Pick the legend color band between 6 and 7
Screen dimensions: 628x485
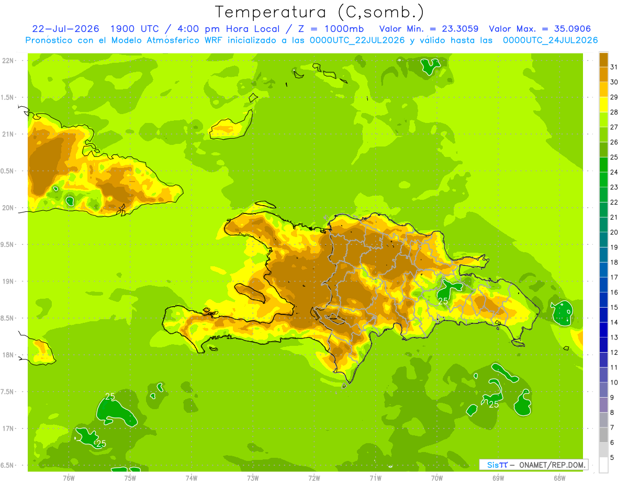(603, 435)
